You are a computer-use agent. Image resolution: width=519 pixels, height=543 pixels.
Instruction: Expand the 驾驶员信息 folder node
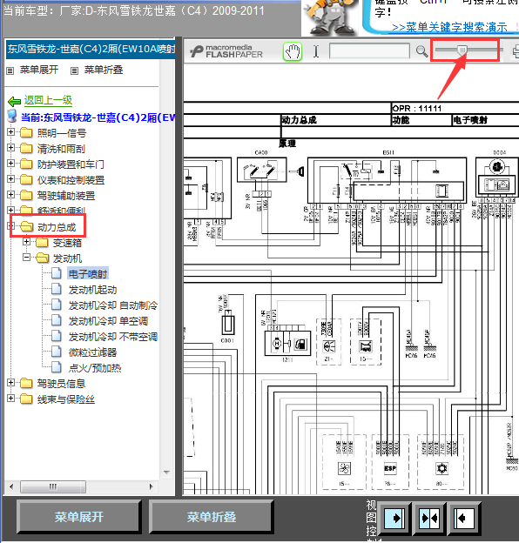pos(10,383)
